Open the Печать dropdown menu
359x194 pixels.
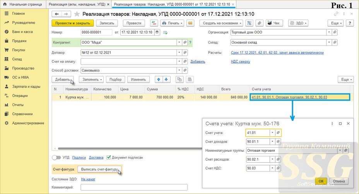coord(172,23)
